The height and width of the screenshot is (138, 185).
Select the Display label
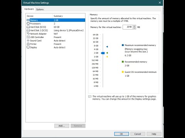[34, 48]
